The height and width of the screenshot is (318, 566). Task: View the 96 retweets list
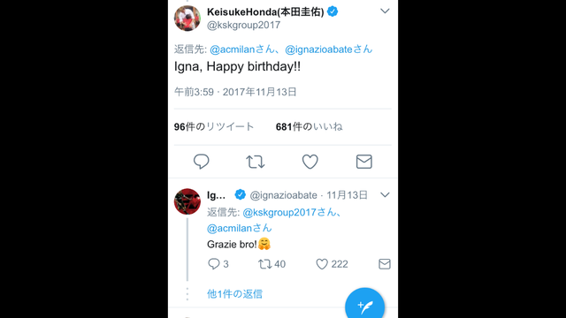click(214, 126)
